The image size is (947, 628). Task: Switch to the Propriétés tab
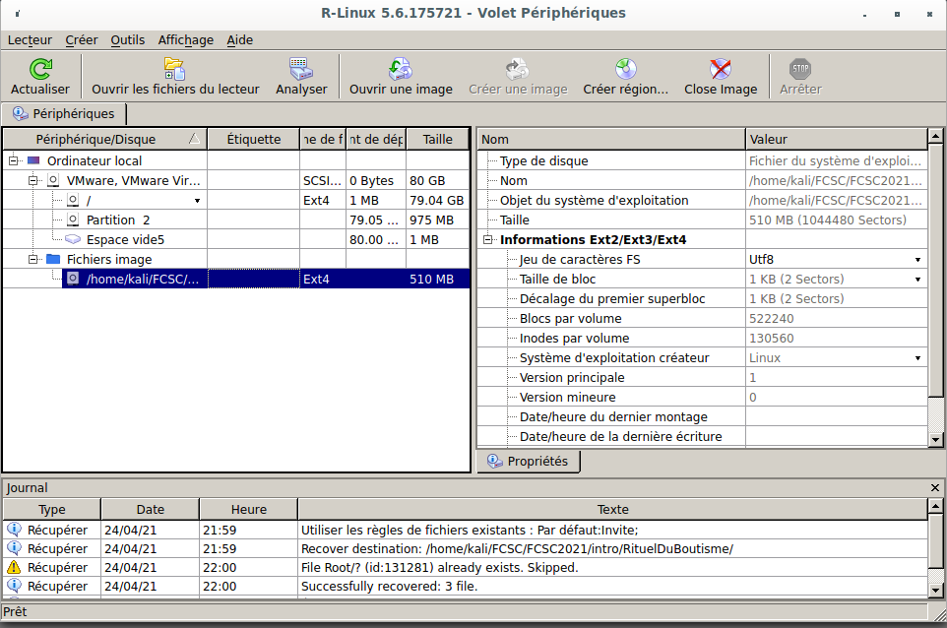[x=529, y=462]
